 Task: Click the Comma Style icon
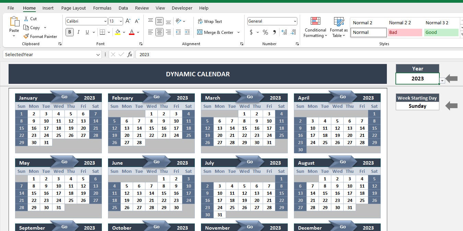[274, 33]
